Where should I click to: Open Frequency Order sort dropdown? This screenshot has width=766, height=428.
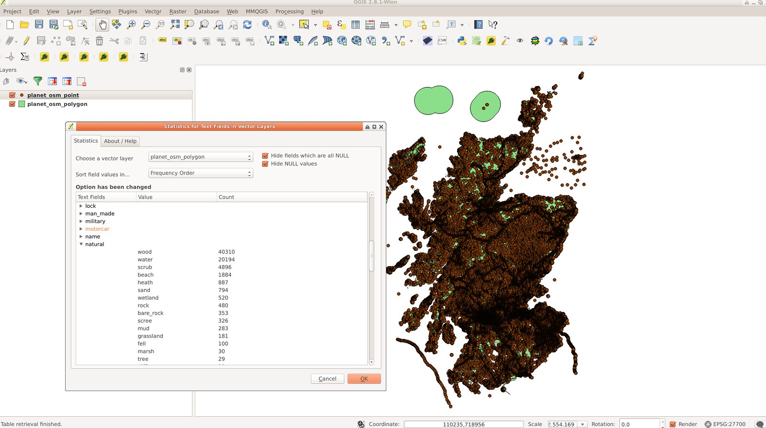201,173
